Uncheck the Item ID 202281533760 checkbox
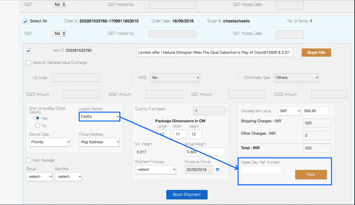 29,51
